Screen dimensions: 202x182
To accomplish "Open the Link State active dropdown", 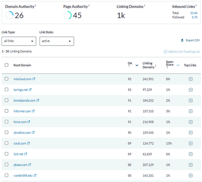I will coord(57,41).
